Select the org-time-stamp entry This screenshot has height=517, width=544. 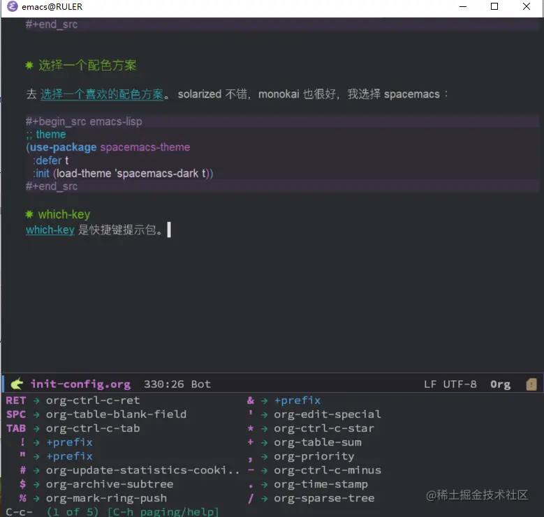pyautogui.click(x=321, y=484)
